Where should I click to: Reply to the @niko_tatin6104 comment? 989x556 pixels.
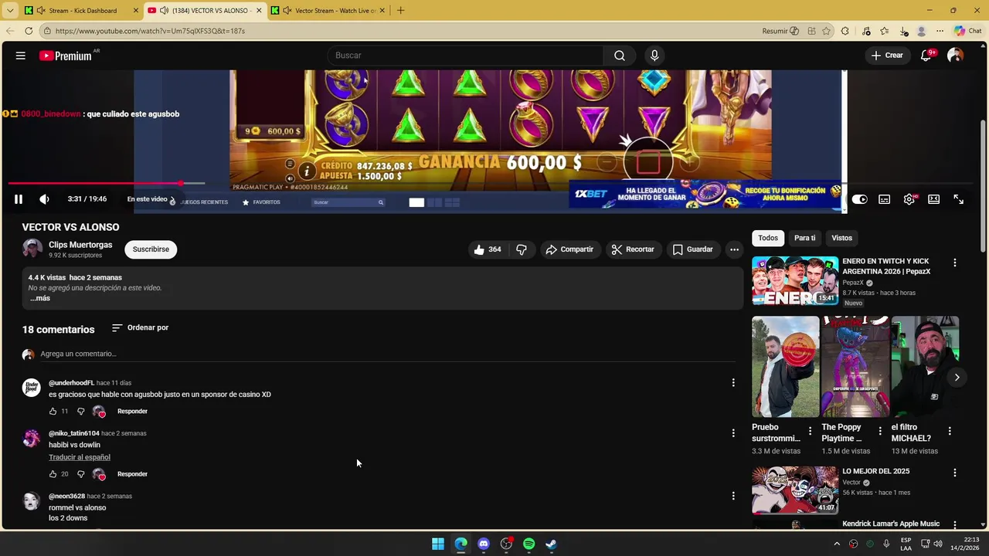pos(132,474)
